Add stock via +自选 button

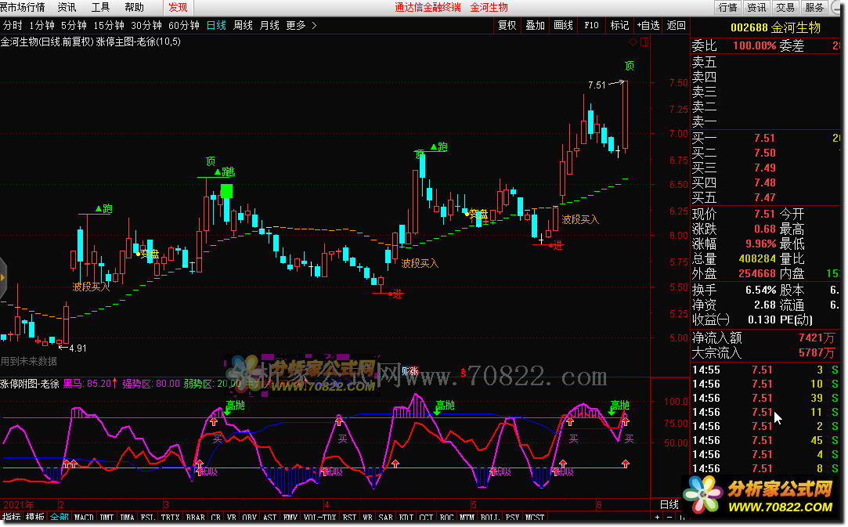click(x=648, y=25)
